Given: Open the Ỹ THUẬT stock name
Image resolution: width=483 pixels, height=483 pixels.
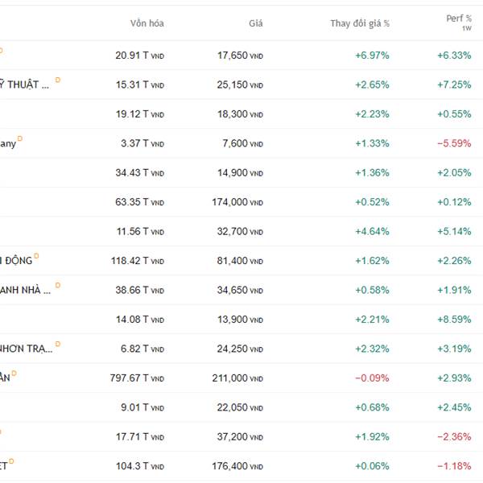Looking at the screenshot, I should (x=26, y=85).
